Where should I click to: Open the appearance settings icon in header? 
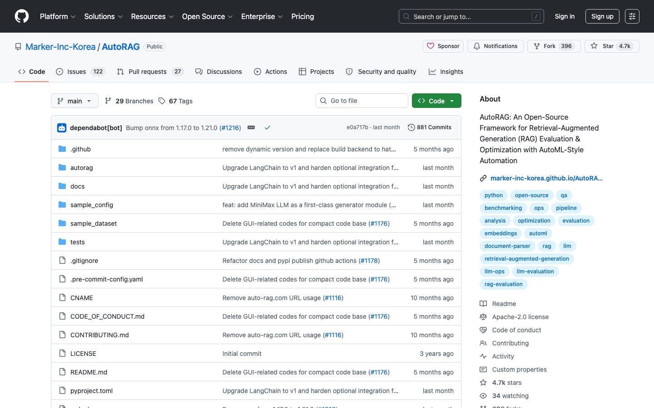coord(632,16)
